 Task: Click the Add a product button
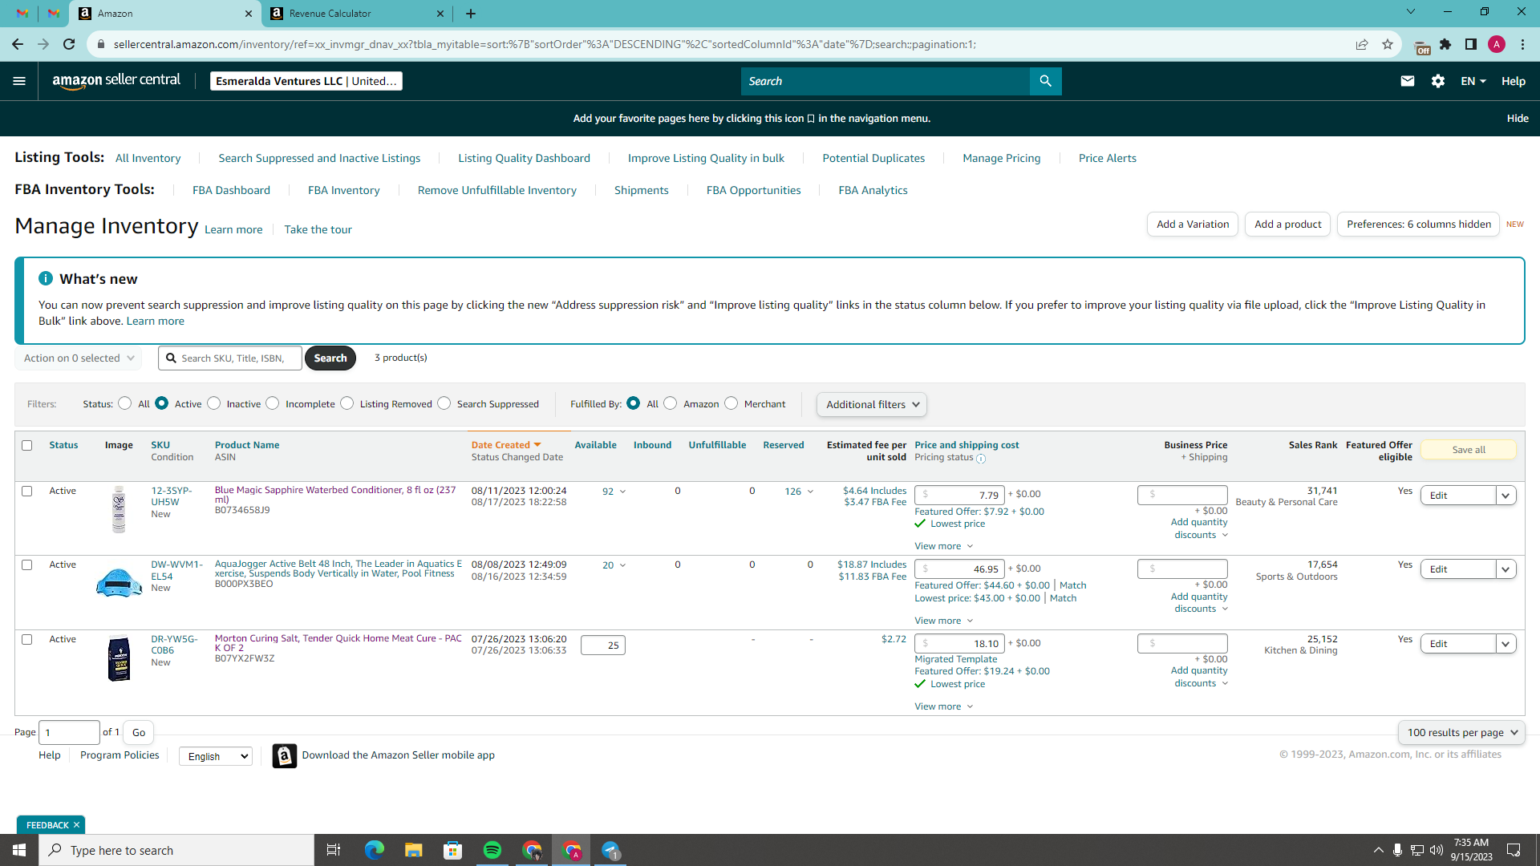pyautogui.click(x=1287, y=225)
